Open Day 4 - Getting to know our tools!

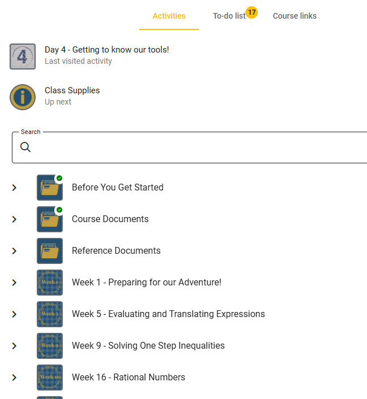pos(107,50)
